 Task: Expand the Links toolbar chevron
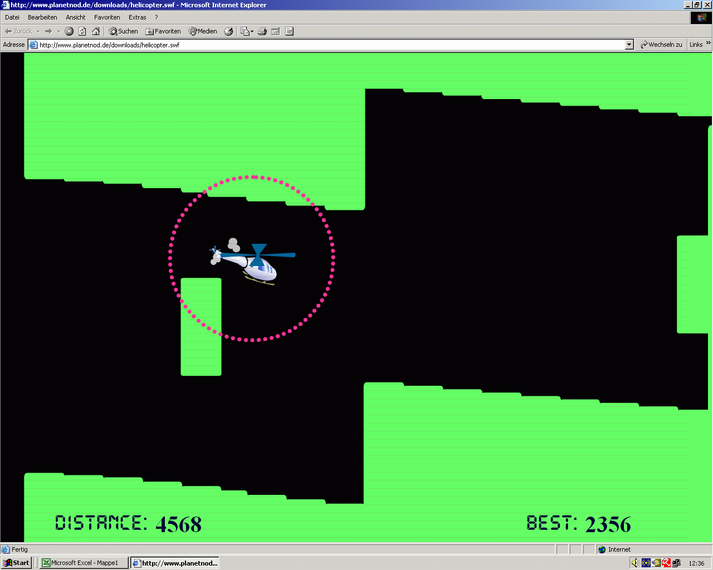point(709,43)
